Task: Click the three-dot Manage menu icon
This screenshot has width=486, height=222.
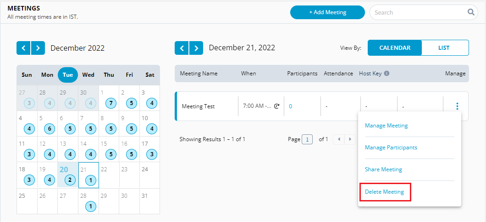Action: (457, 106)
